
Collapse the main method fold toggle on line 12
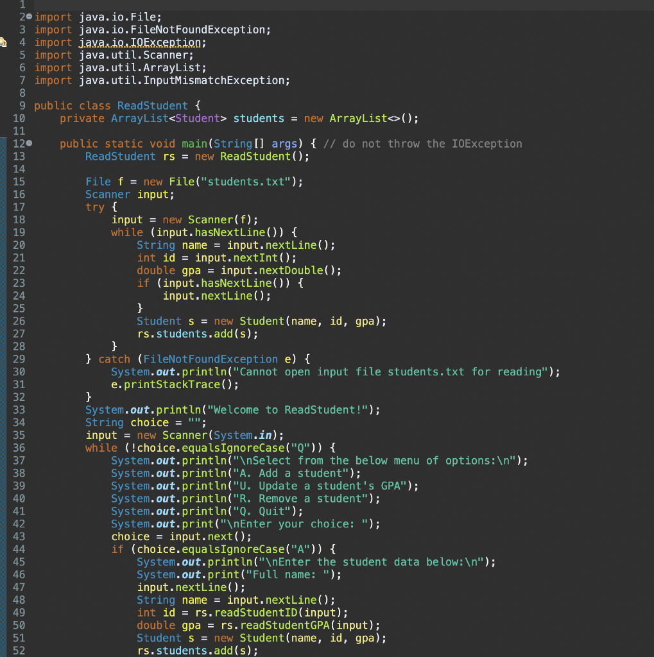click(29, 143)
